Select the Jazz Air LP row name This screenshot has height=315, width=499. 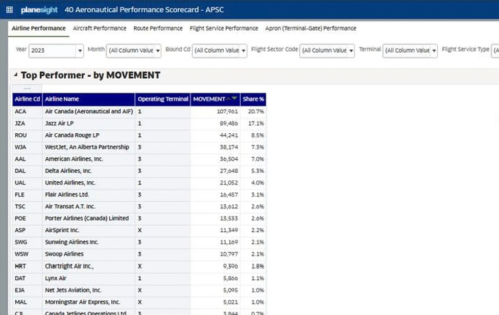(89, 124)
